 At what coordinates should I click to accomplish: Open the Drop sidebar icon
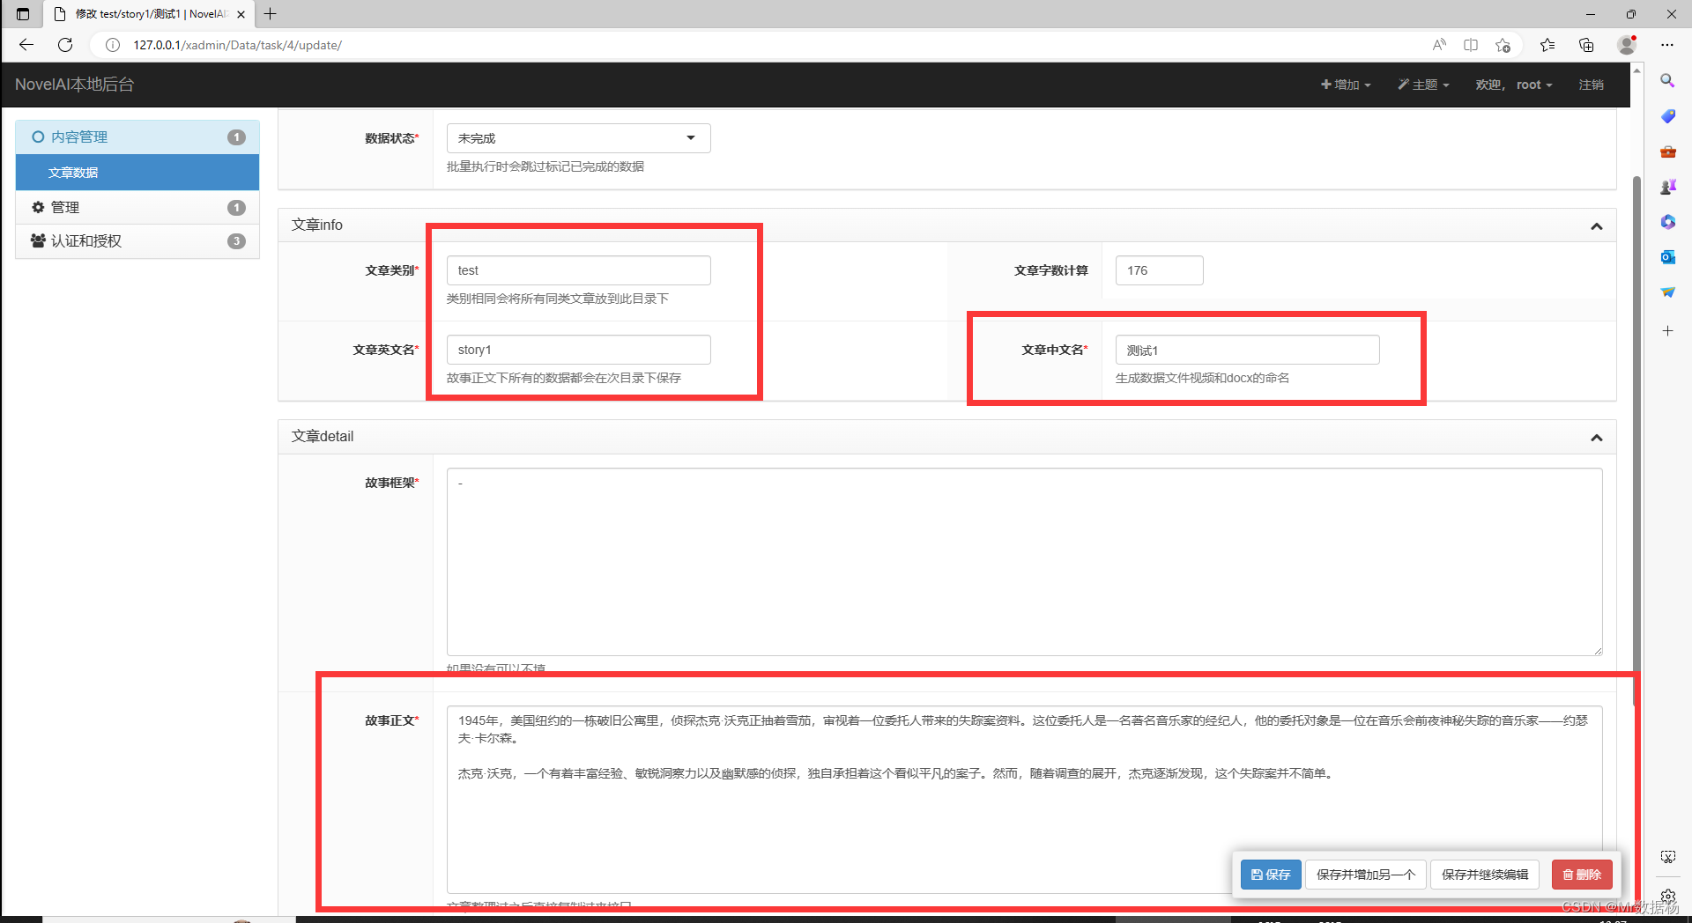[x=1667, y=292]
